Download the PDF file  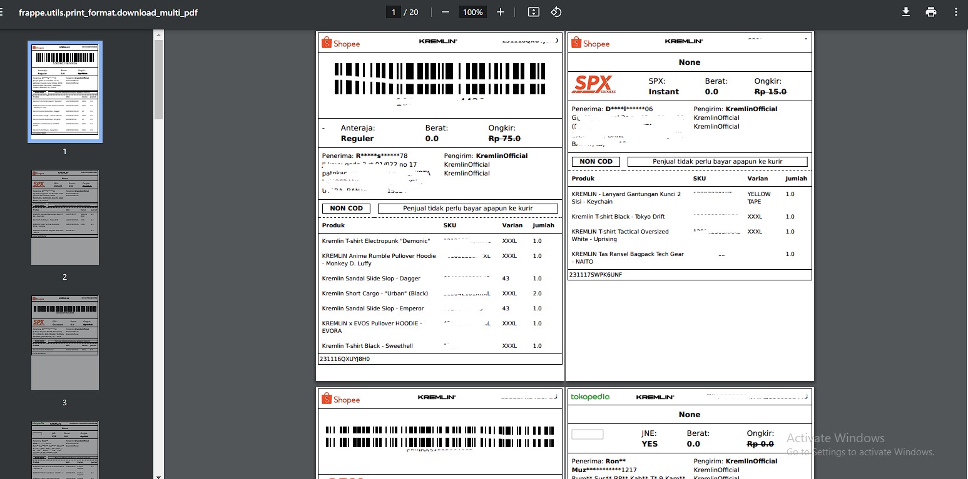(905, 12)
